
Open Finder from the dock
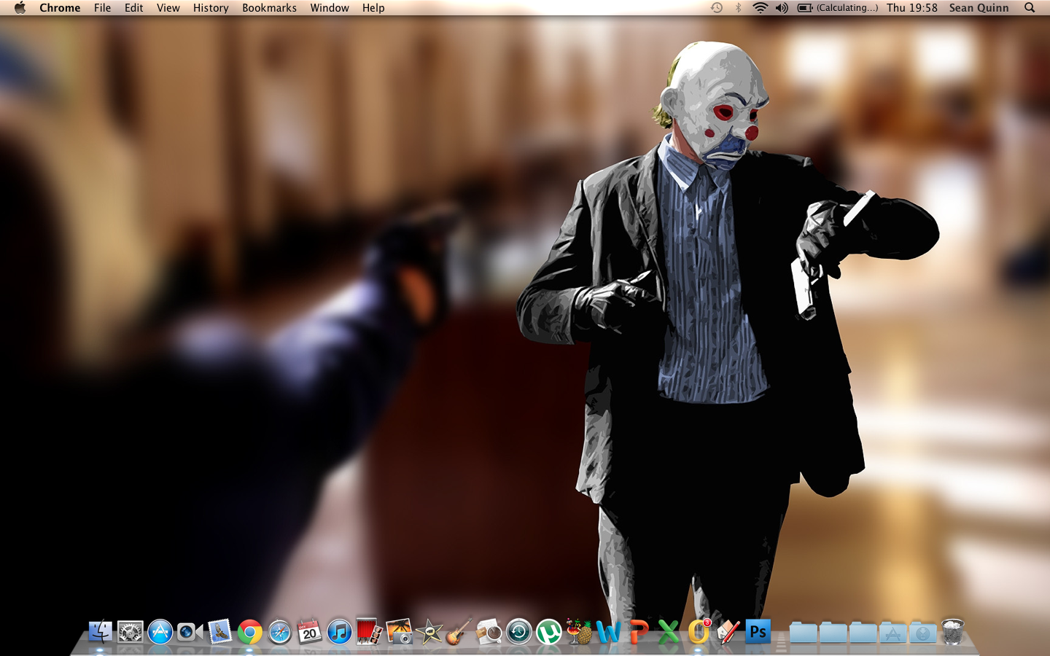pyautogui.click(x=101, y=631)
